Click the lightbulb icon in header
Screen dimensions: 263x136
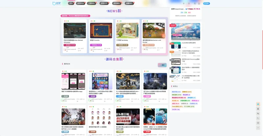coord(184,4)
